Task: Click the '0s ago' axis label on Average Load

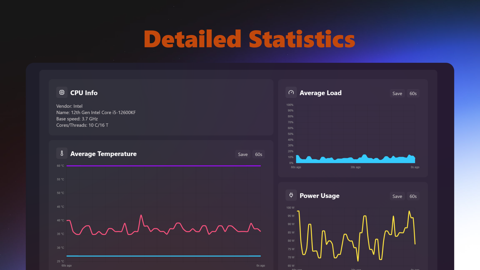Action: (x=415, y=167)
